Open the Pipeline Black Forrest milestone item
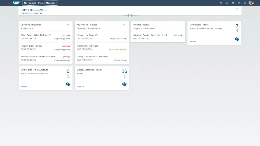Viewport: 260px width, 146px height. point(46,48)
